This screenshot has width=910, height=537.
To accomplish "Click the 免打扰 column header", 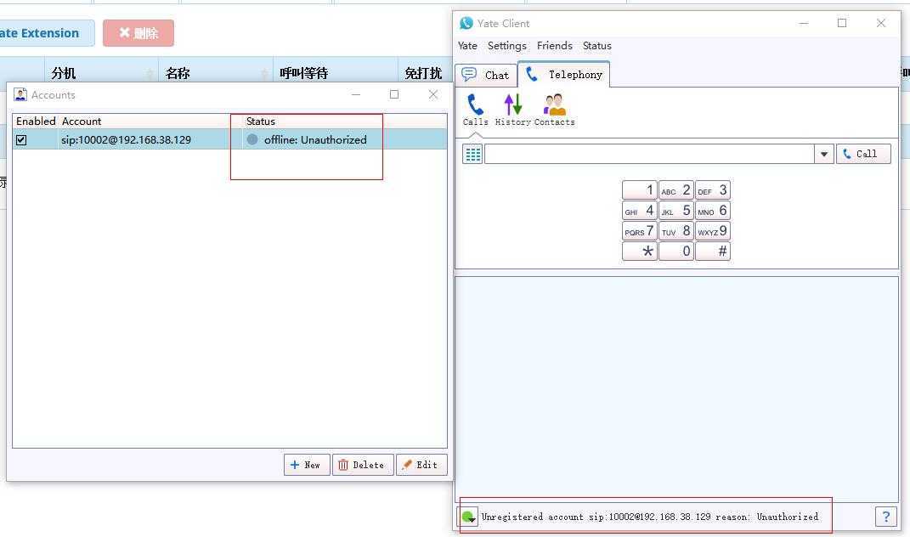I will tap(423, 73).
